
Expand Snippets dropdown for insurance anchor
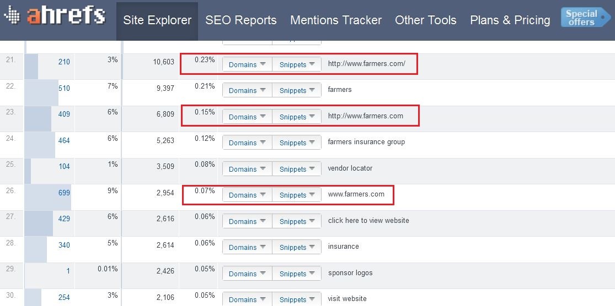[x=297, y=247]
